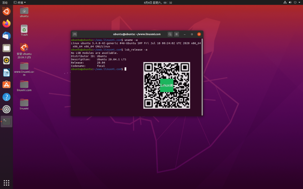Select the Install Ubuntu 20.04.1 LTS desktop icon
Image resolution: width=303 pixels, height=189 pixels.
pos(24,51)
